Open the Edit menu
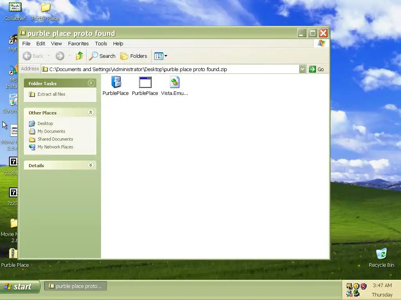Viewport: 401px width, 300px height. pyautogui.click(x=41, y=44)
